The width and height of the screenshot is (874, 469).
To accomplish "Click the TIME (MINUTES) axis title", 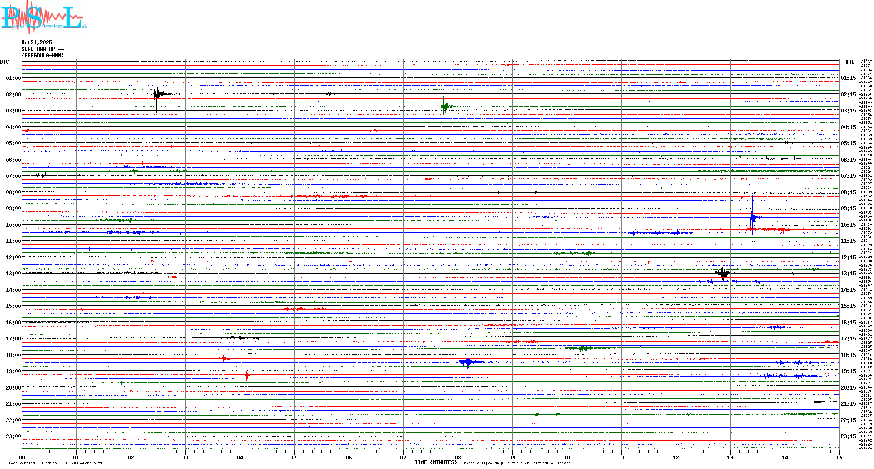I will pyautogui.click(x=436, y=462).
